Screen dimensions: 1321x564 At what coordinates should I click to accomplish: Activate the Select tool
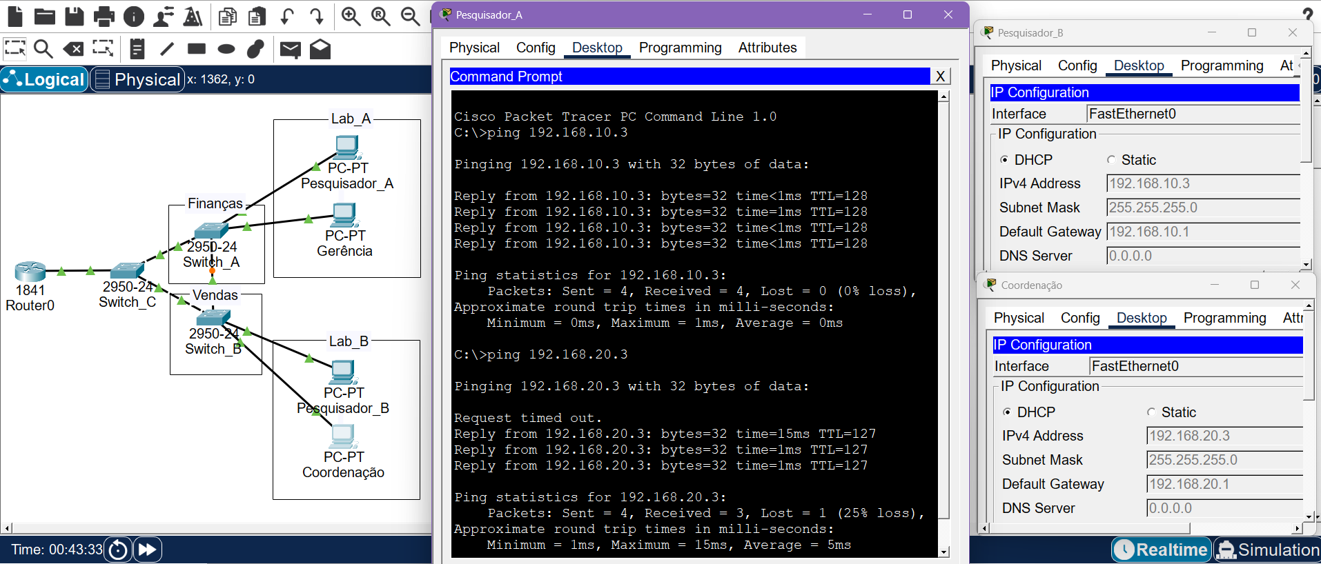pos(15,48)
